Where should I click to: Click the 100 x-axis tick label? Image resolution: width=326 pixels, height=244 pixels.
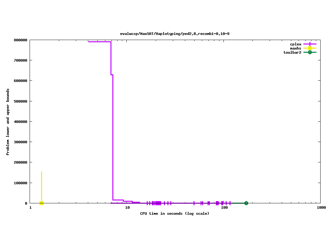point(224,208)
